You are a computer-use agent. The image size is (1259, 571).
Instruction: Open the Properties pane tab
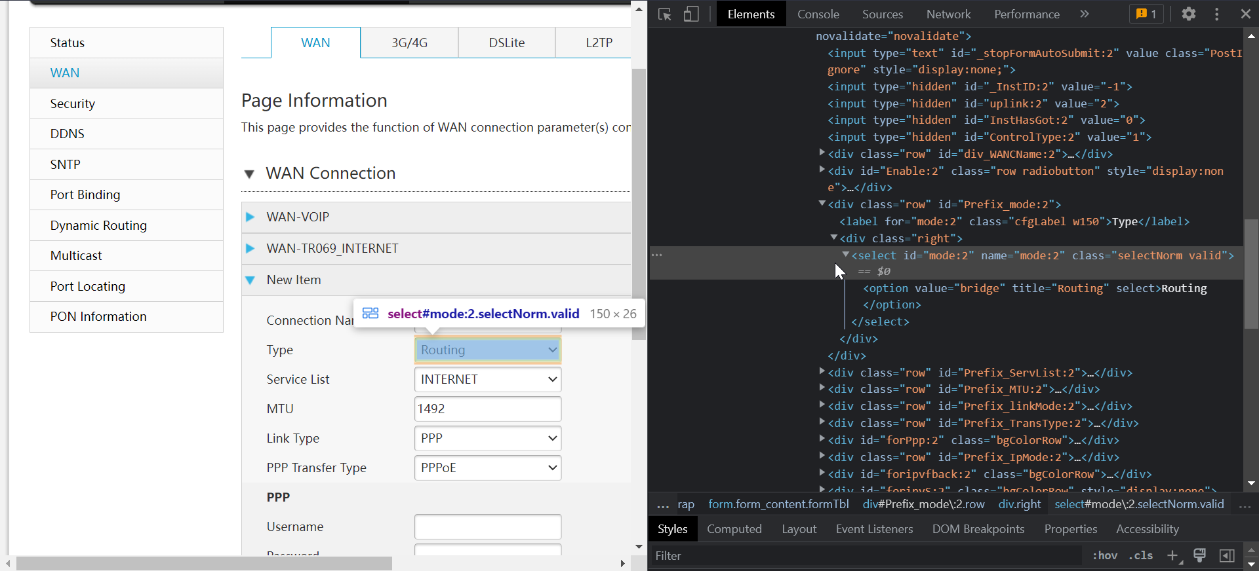[x=1071, y=529]
